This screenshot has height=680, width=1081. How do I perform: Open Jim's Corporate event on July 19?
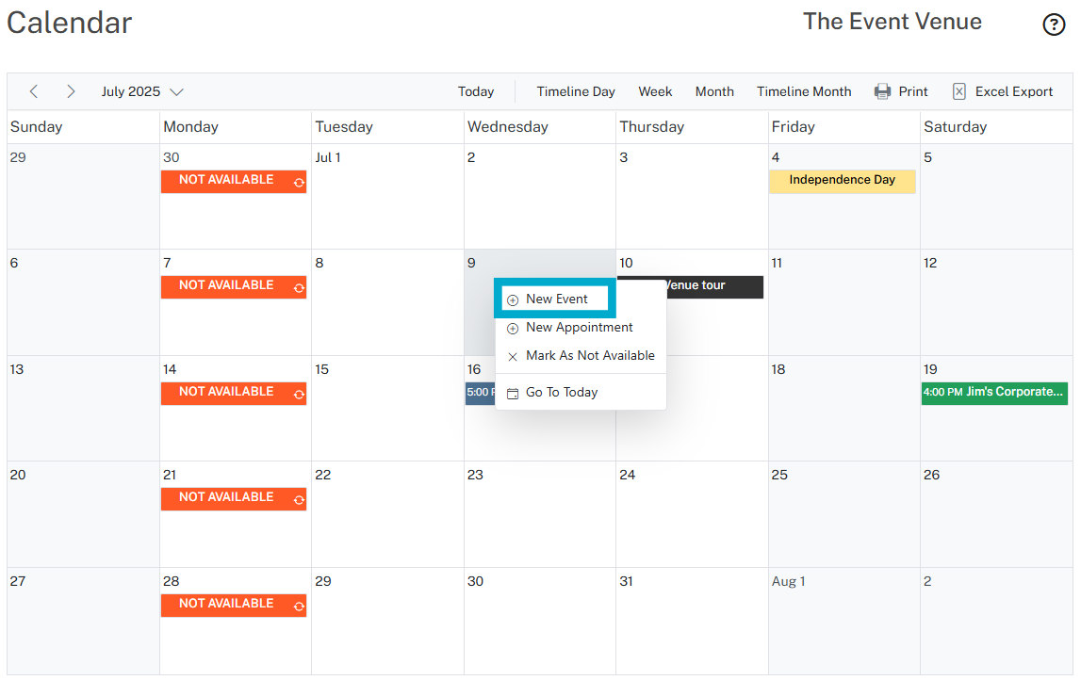[994, 393]
